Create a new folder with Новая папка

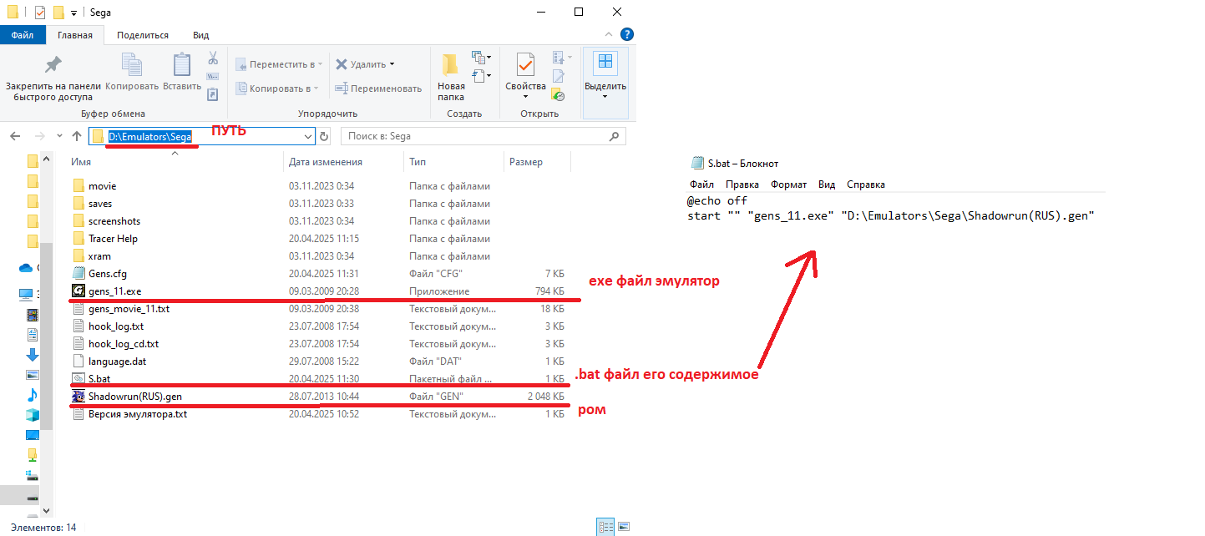(451, 77)
